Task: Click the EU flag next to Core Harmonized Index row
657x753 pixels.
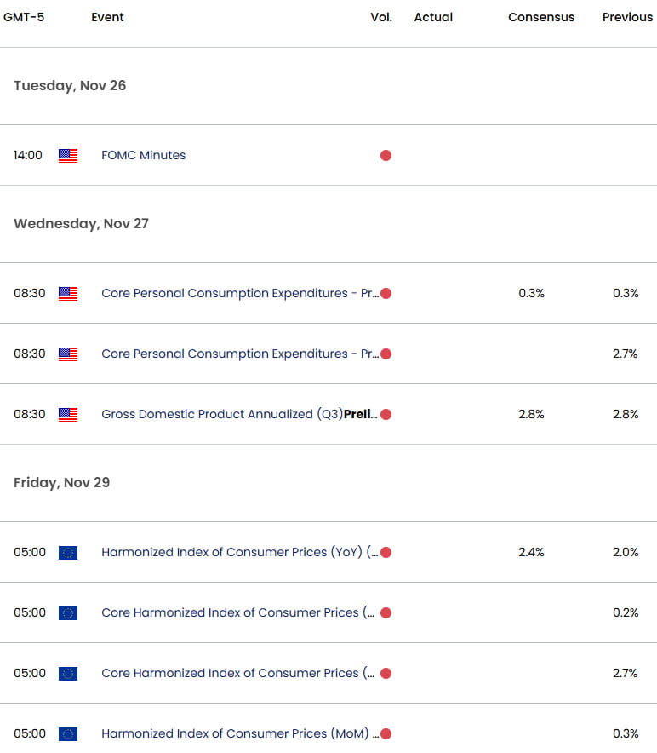Action: click(x=67, y=612)
